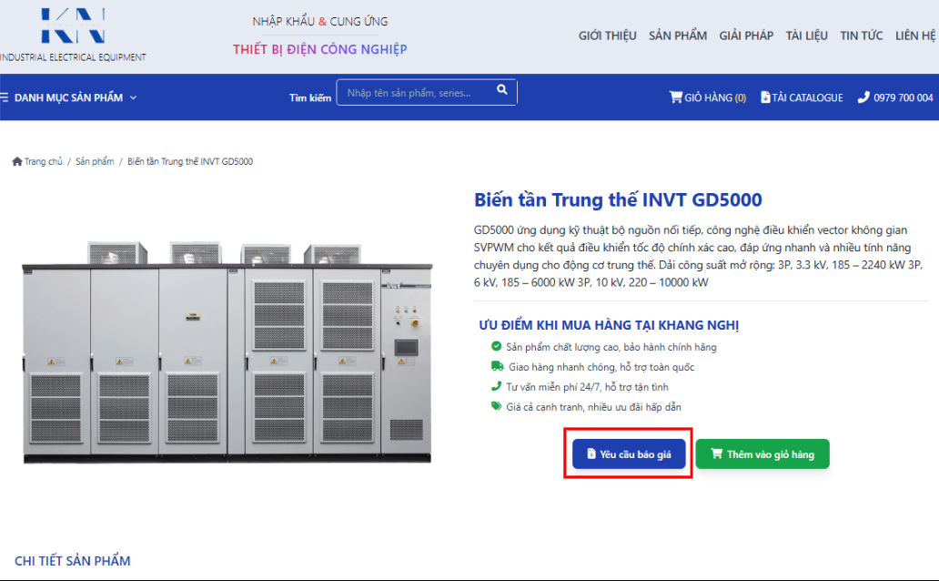Click text Sản phẩm chất lượng cao, bảo hành chính hãng
Viewport: 939px width, 581px height.
click(611, 347)
